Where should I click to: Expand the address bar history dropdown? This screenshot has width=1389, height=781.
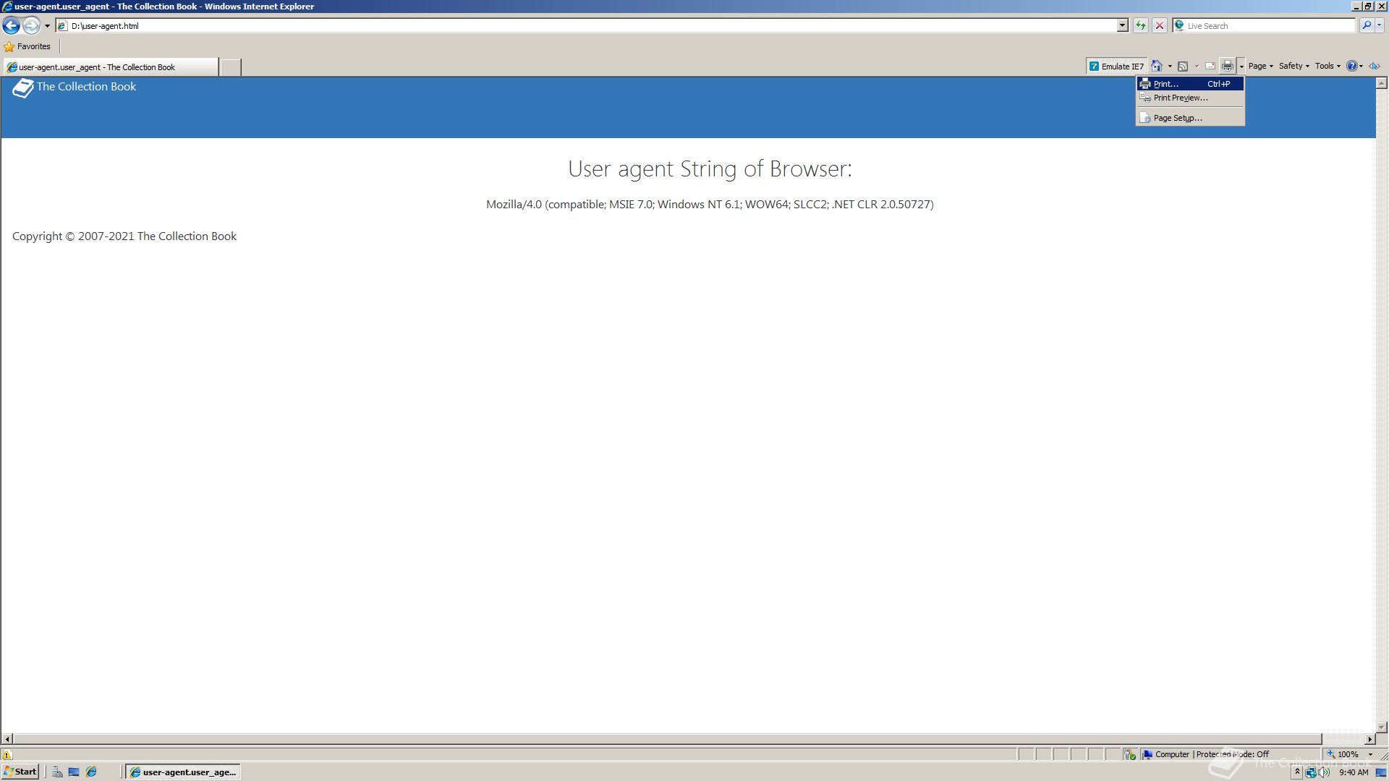[1122, 26]
